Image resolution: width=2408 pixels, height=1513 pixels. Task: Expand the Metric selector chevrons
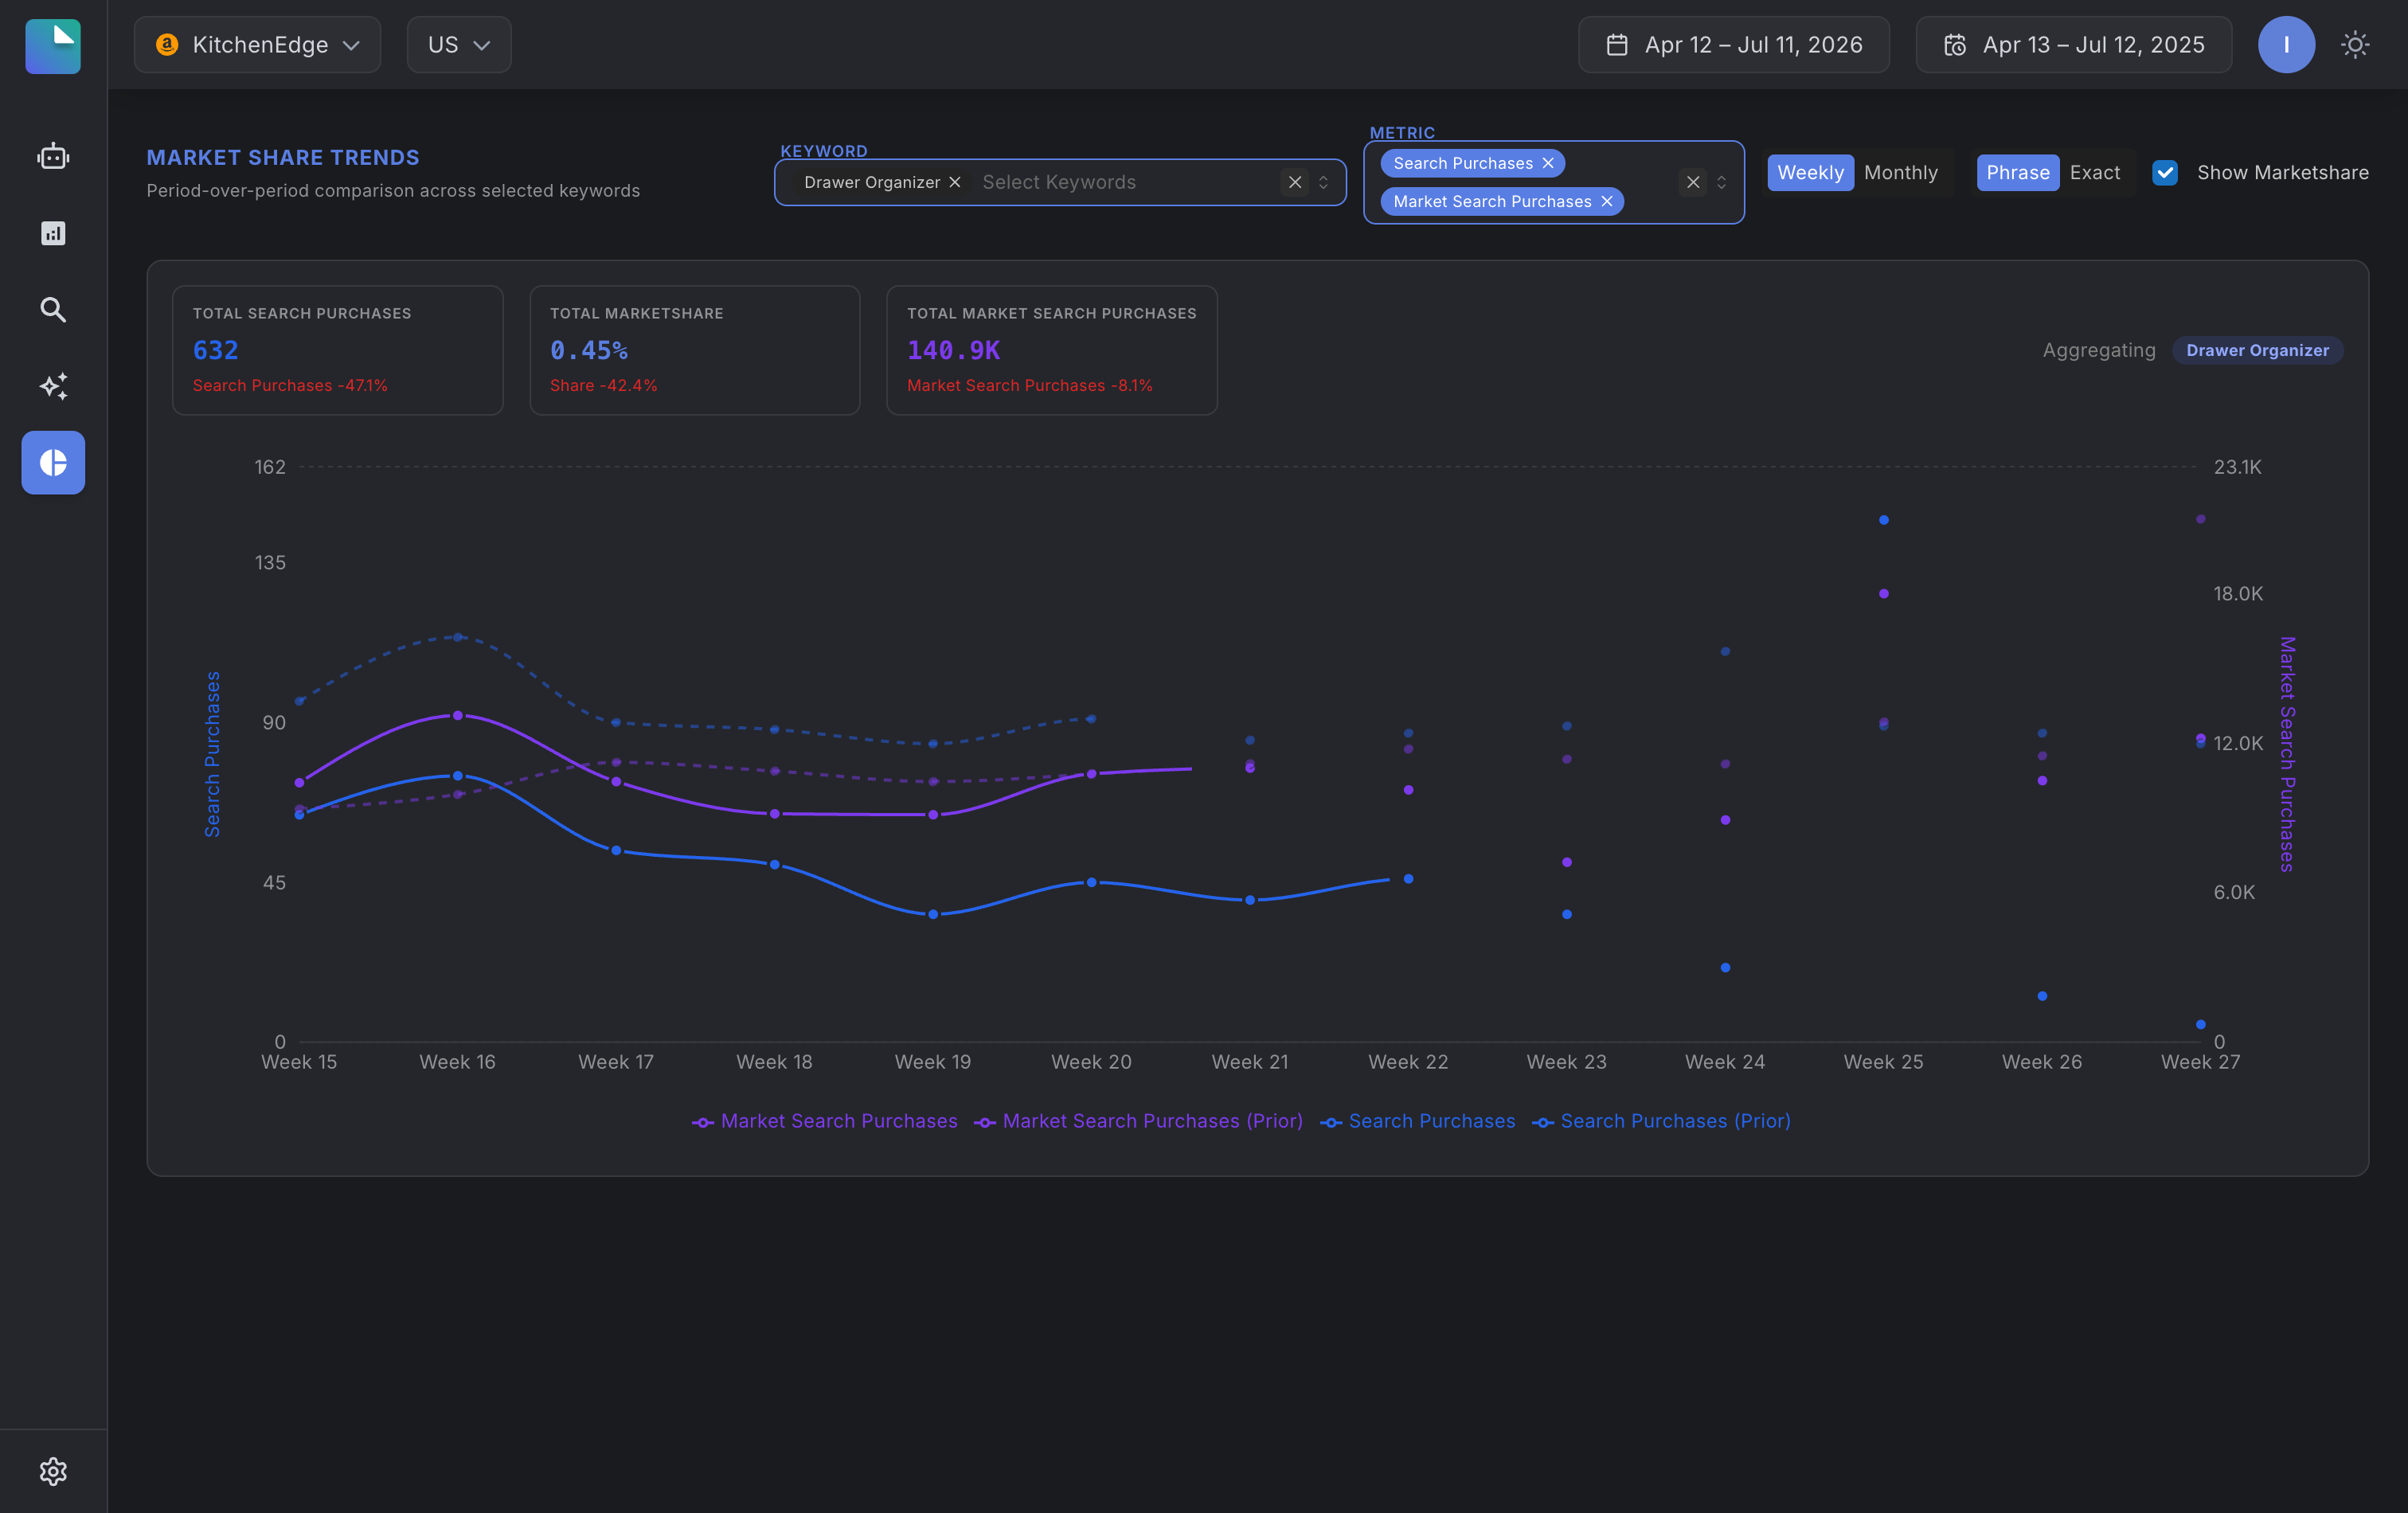[x=1721, y=182]
